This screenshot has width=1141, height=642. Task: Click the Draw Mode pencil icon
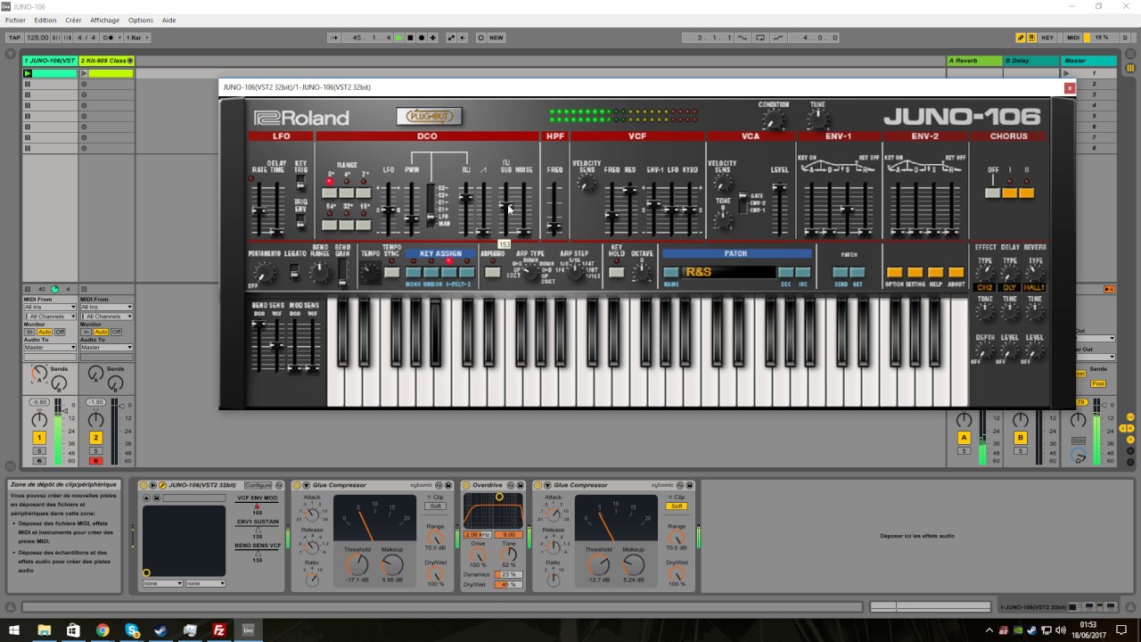point(1021,37)
